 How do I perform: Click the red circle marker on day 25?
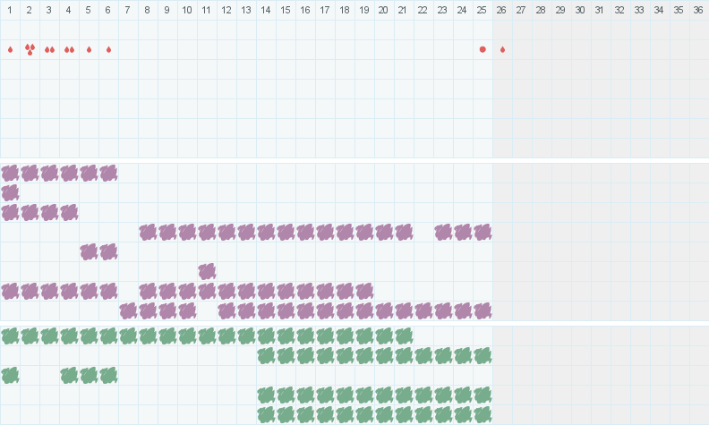click(x=483, y=49)
